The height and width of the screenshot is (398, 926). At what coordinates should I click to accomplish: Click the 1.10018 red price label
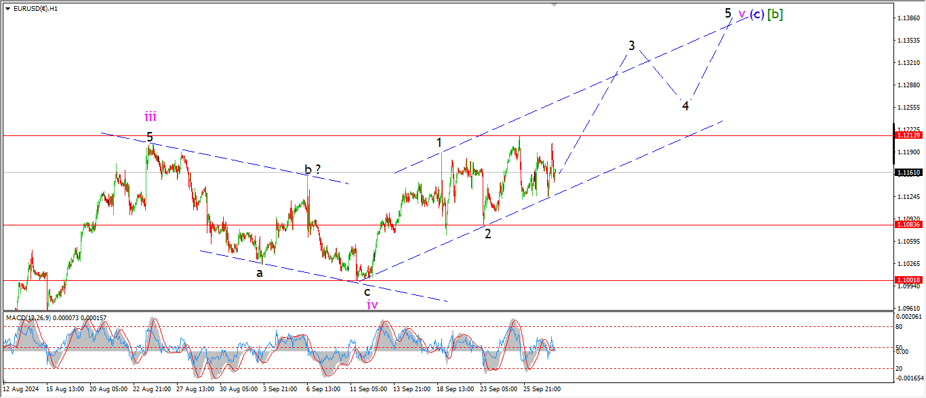click(908, 280)
